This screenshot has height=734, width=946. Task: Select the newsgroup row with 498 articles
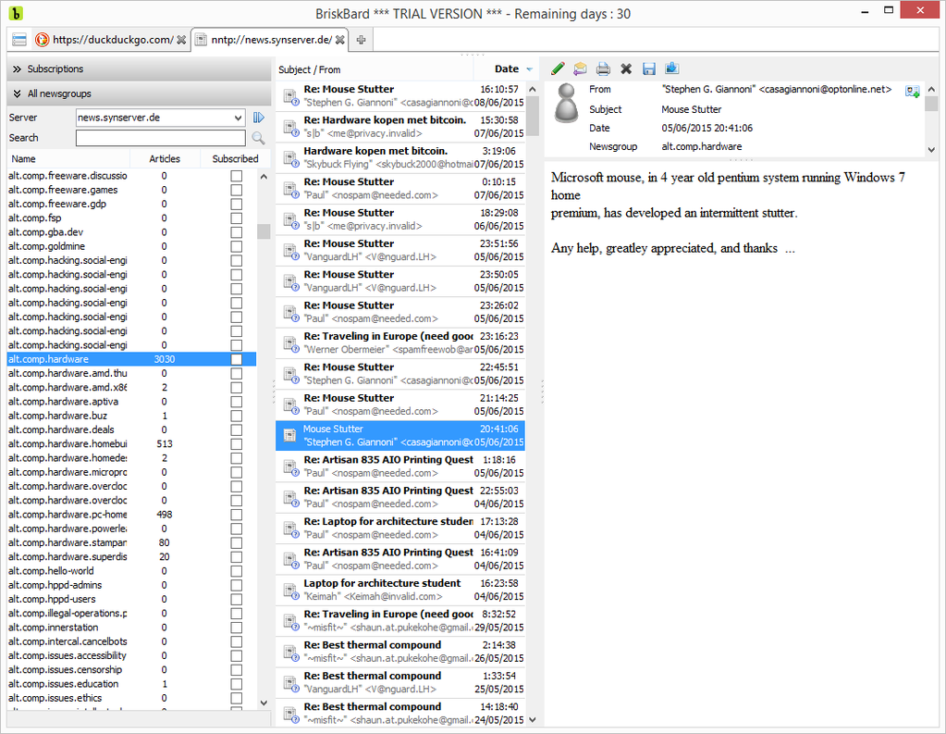131,515
